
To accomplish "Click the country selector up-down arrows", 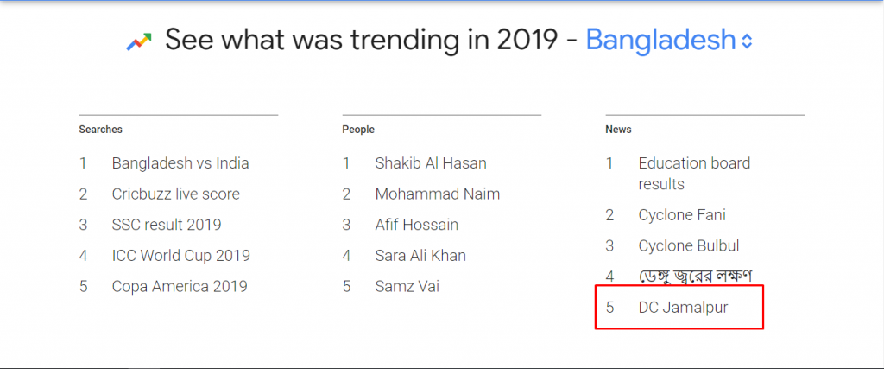I will 748,41.
